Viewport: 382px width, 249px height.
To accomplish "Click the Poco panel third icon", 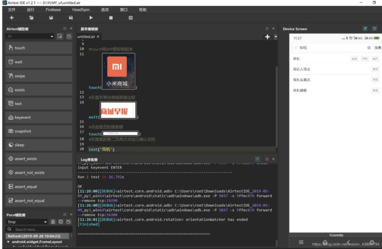I will click(x=68, y=222).
